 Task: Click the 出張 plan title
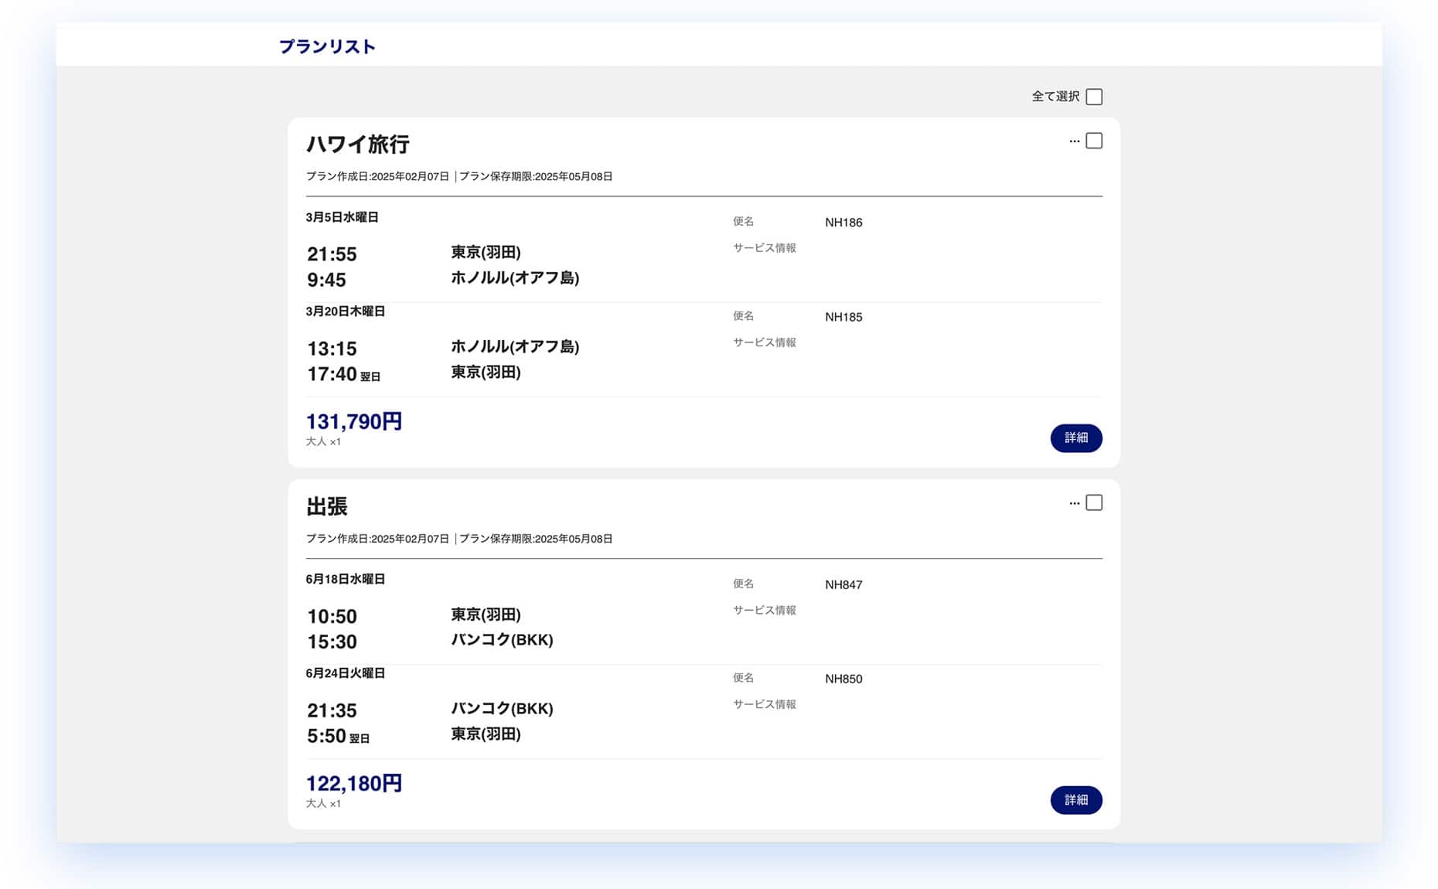pyautogui.click(x=326, y=506)
